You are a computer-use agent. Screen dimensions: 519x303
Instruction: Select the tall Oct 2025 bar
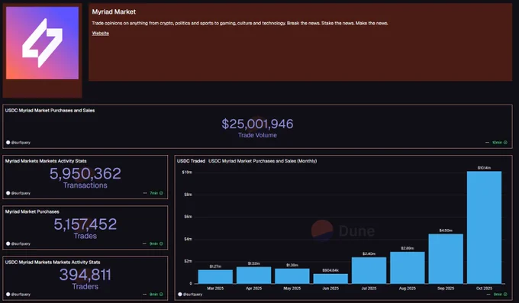pos(484,227)
